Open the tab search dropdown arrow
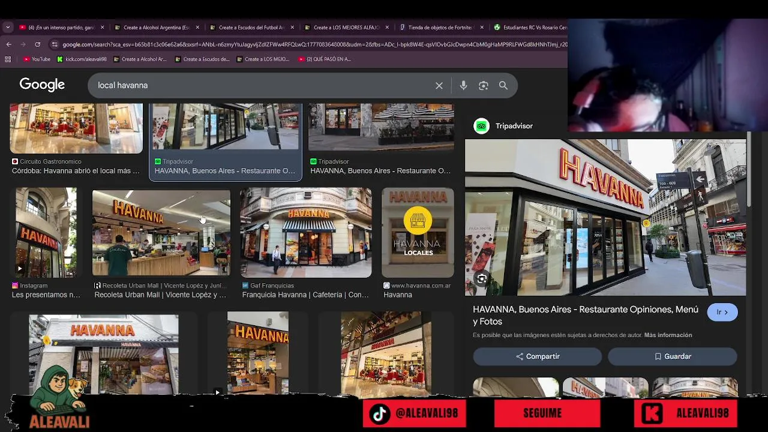 (8, 27)
